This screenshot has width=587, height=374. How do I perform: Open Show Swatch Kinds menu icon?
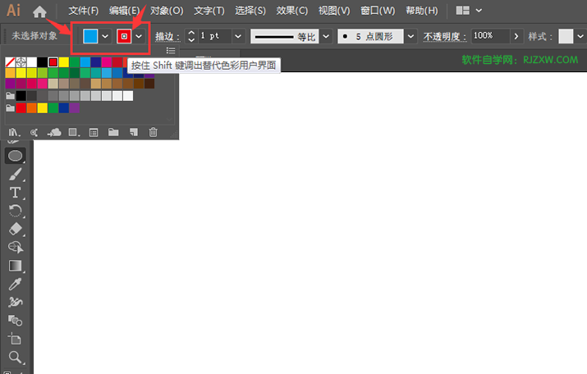(74, 132)
